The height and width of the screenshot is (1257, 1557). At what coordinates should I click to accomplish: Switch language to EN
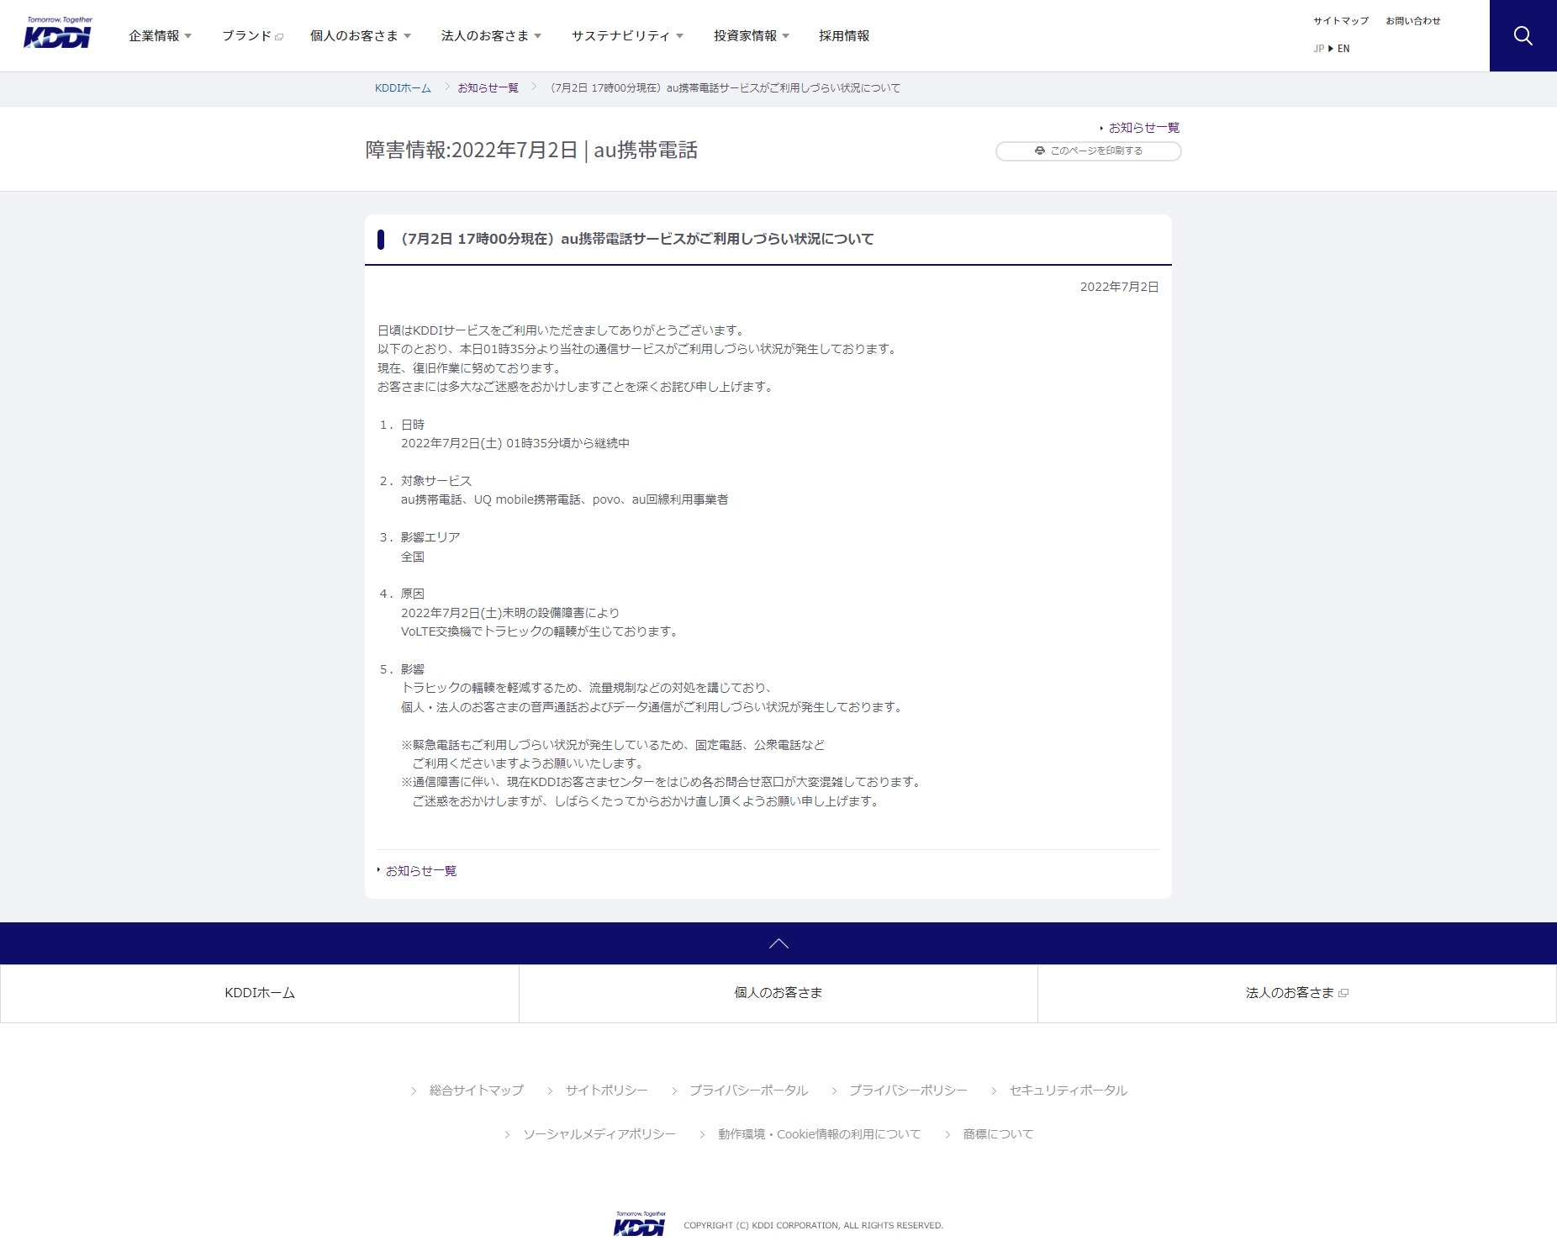point(1343,49)
